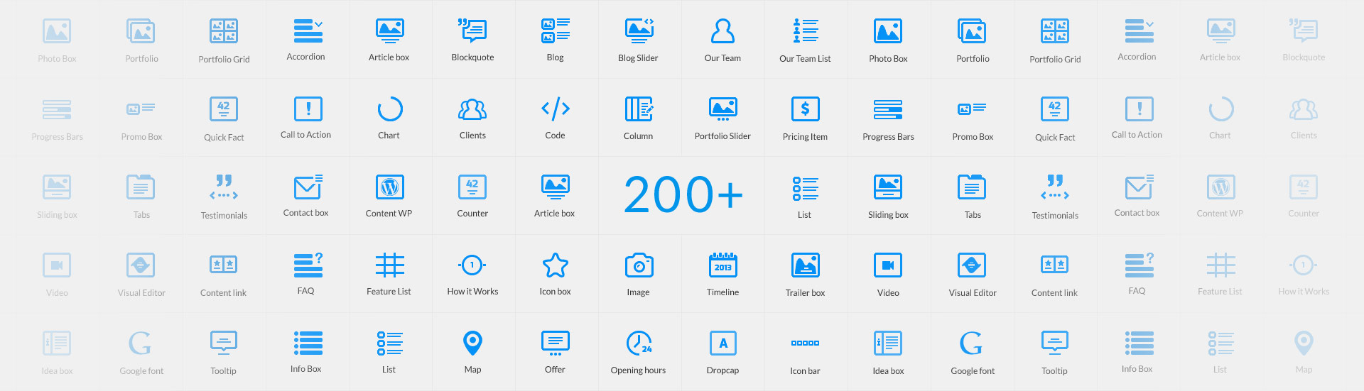
Task: Click the large 200+ text
Action: (x=683, y=195)
